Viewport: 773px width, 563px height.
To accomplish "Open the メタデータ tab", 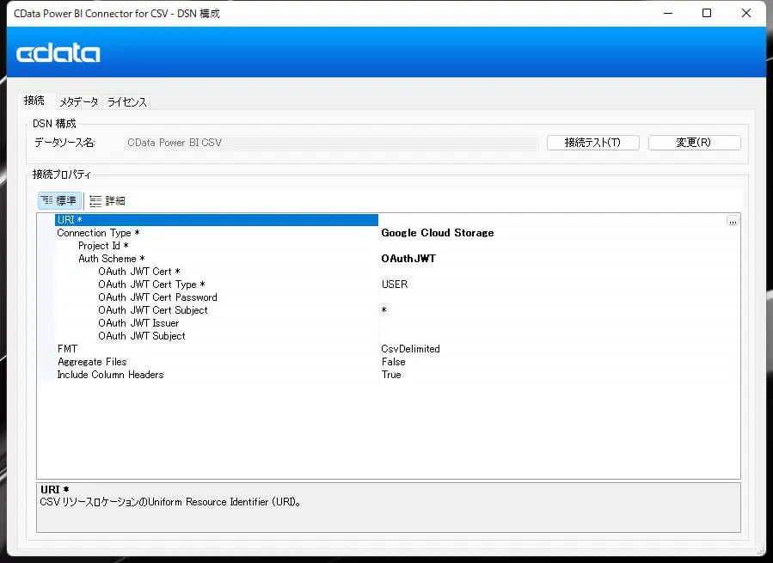I will pyautogui.click(x=78, y=101).
